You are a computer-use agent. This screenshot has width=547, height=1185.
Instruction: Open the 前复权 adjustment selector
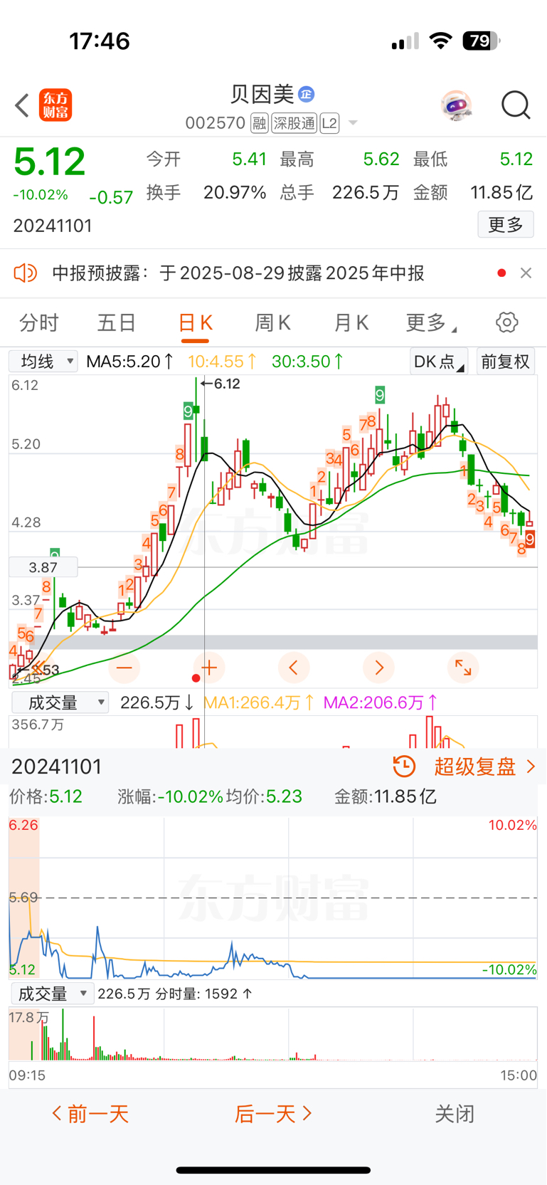tap(506, 362)
